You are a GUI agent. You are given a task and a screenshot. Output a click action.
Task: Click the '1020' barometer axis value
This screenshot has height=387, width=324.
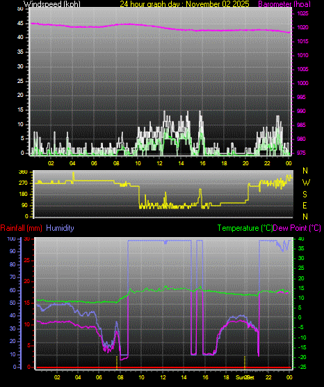coord(302,27)
